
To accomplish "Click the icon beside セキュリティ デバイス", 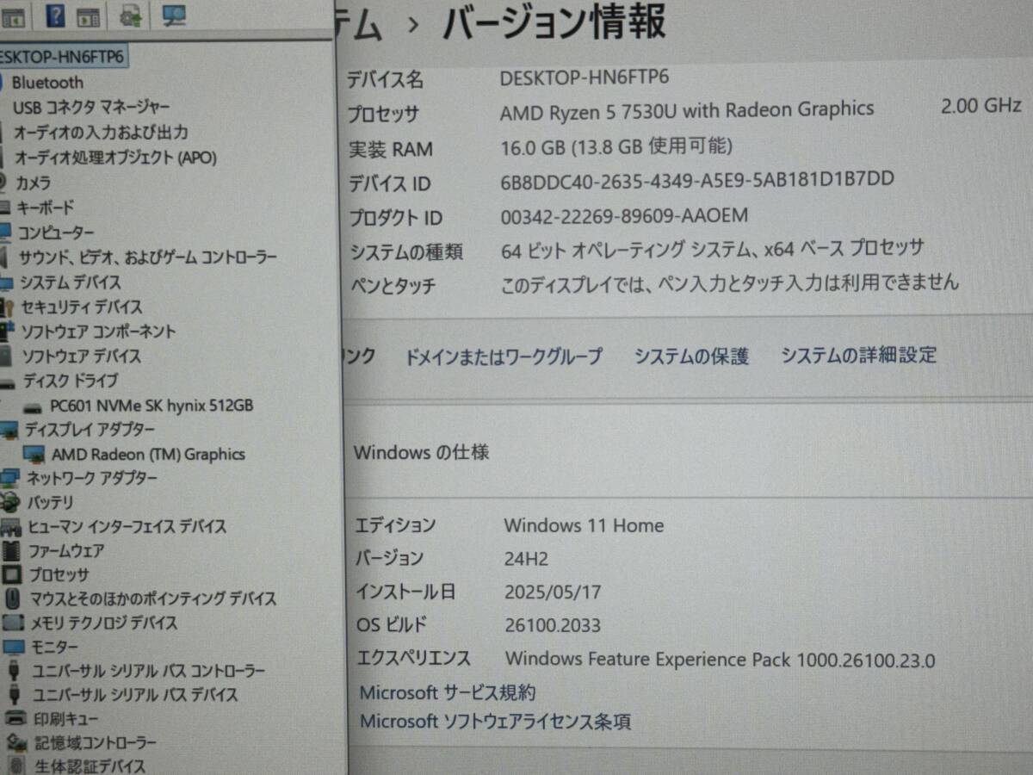I will point(9,307).
